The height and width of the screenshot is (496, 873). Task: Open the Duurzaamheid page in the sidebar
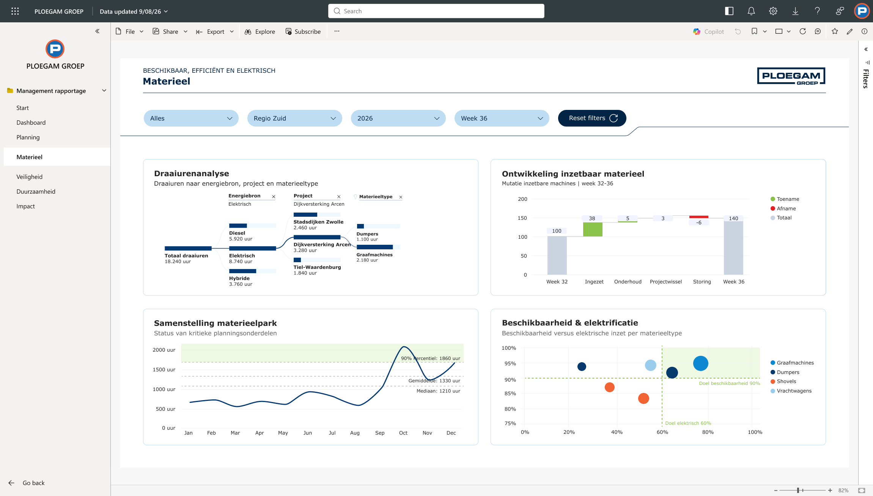click(36, 191)
